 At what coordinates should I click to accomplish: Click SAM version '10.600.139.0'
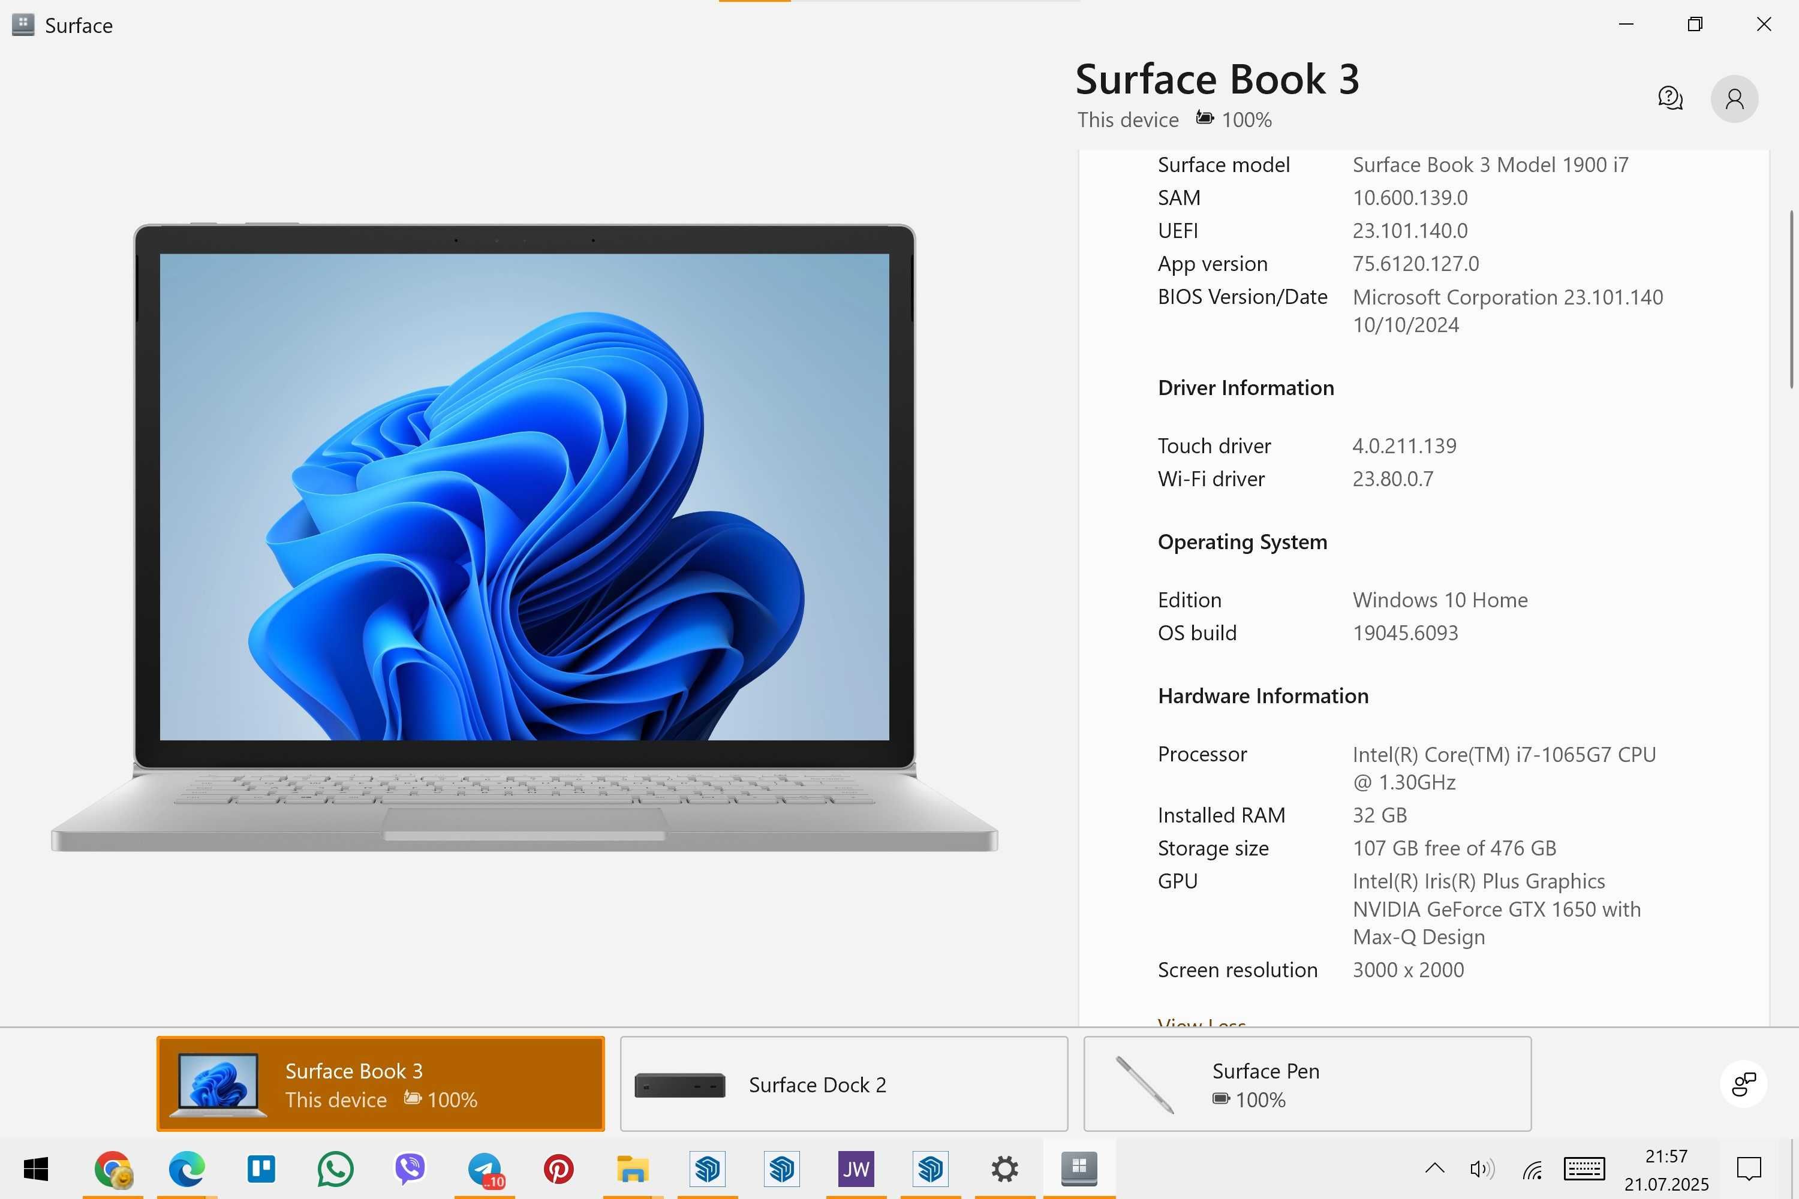pyautogui.click(x=1410, y=197)
